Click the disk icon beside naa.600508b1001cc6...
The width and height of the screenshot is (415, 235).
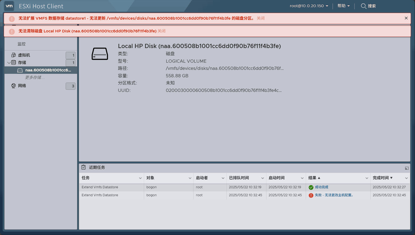(x=20, y=70)
